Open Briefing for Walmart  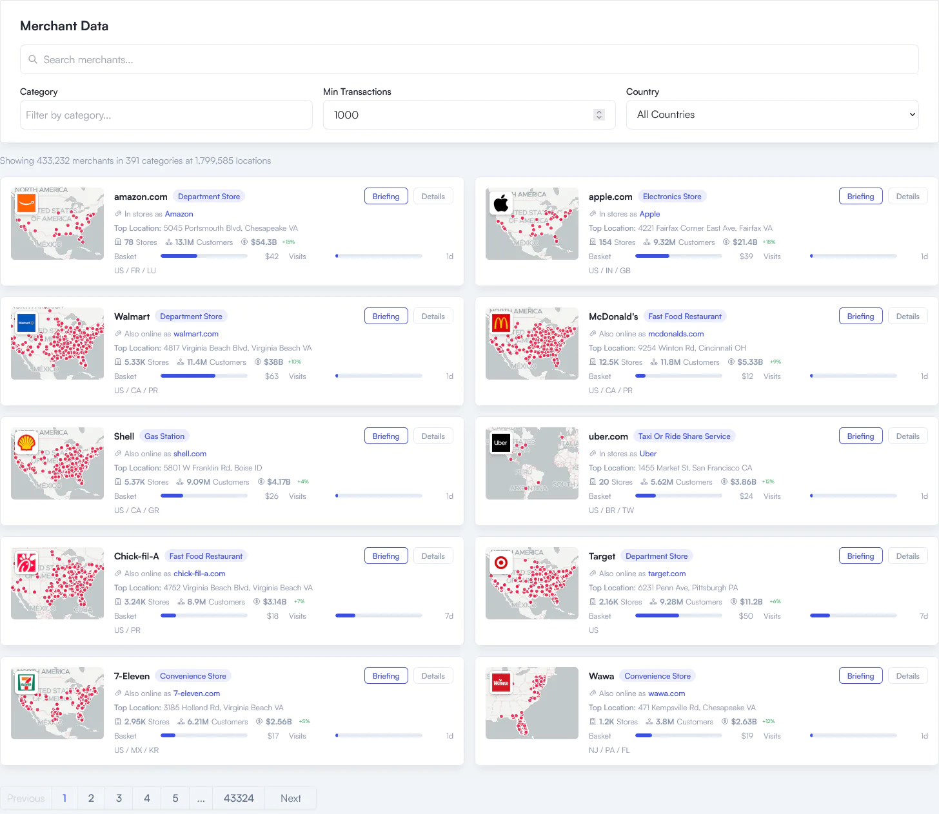click(x=386, y=316)
